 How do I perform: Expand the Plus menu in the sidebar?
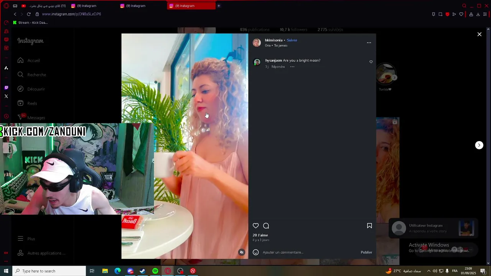pyautogui.click(x=26, y=239)
